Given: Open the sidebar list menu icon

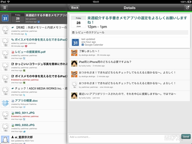Looking at the screenshot, I should tap(5, 7).
